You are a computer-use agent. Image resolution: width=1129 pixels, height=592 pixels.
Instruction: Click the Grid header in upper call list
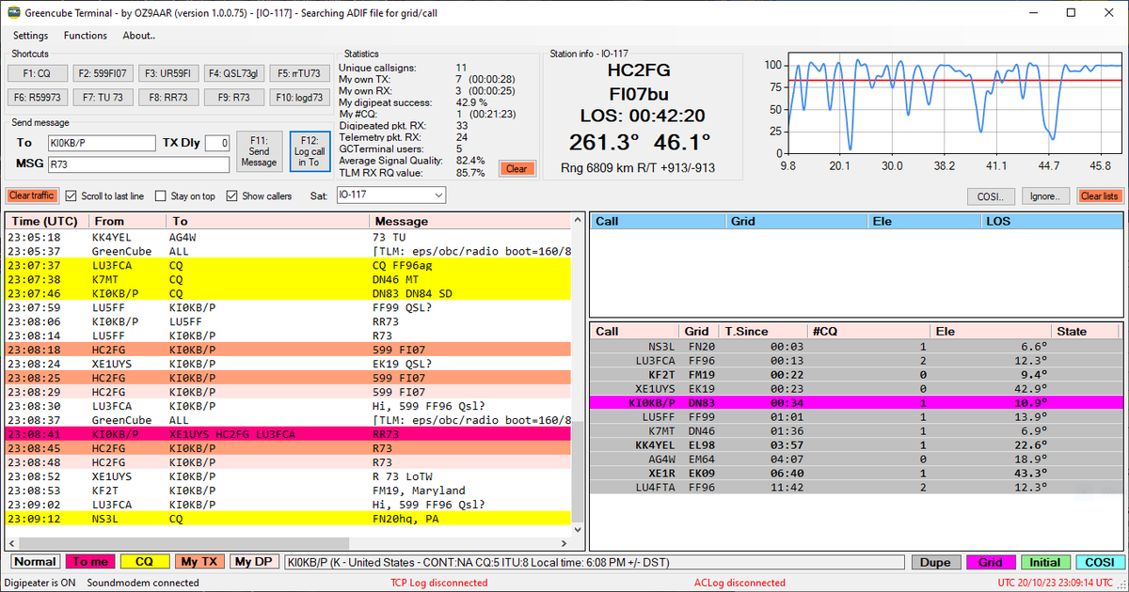(x=795, y=222)
